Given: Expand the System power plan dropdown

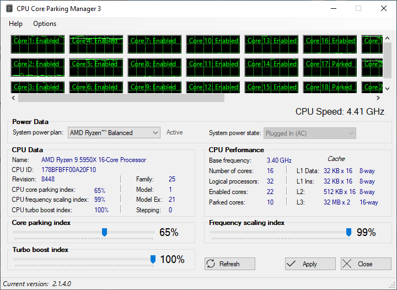Looking at the screenshot, I should [114, 133].
